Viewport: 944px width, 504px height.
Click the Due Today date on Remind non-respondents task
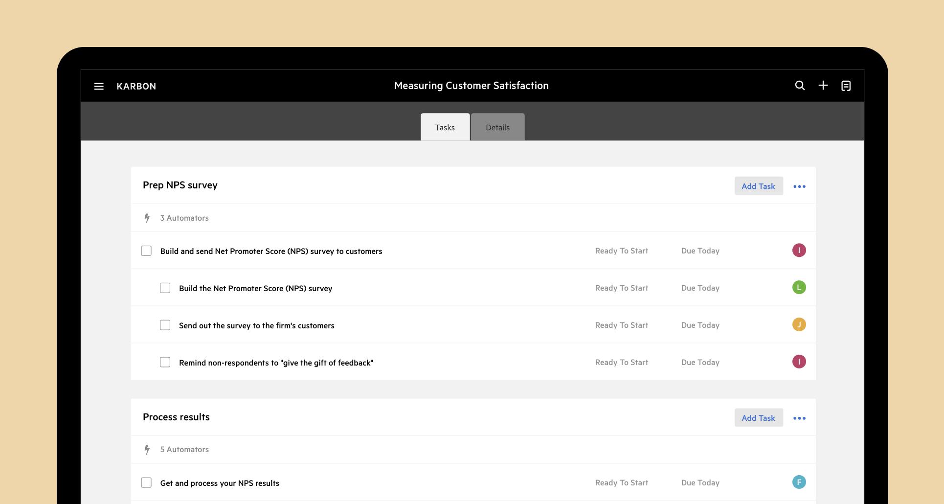[700, 362]
